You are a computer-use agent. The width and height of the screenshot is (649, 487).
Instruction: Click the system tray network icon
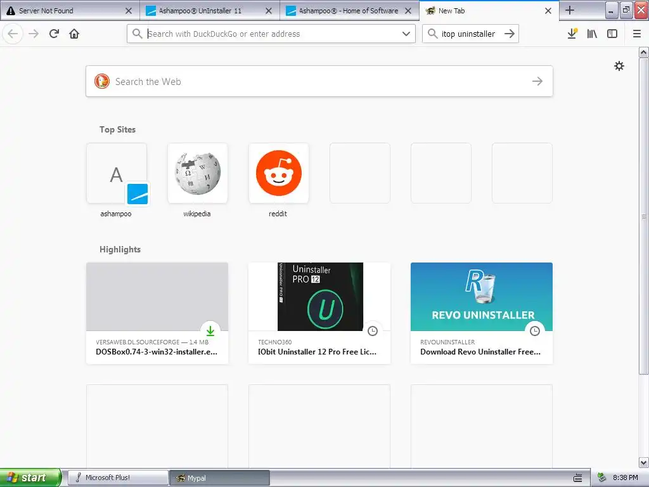tap(602, 478)
